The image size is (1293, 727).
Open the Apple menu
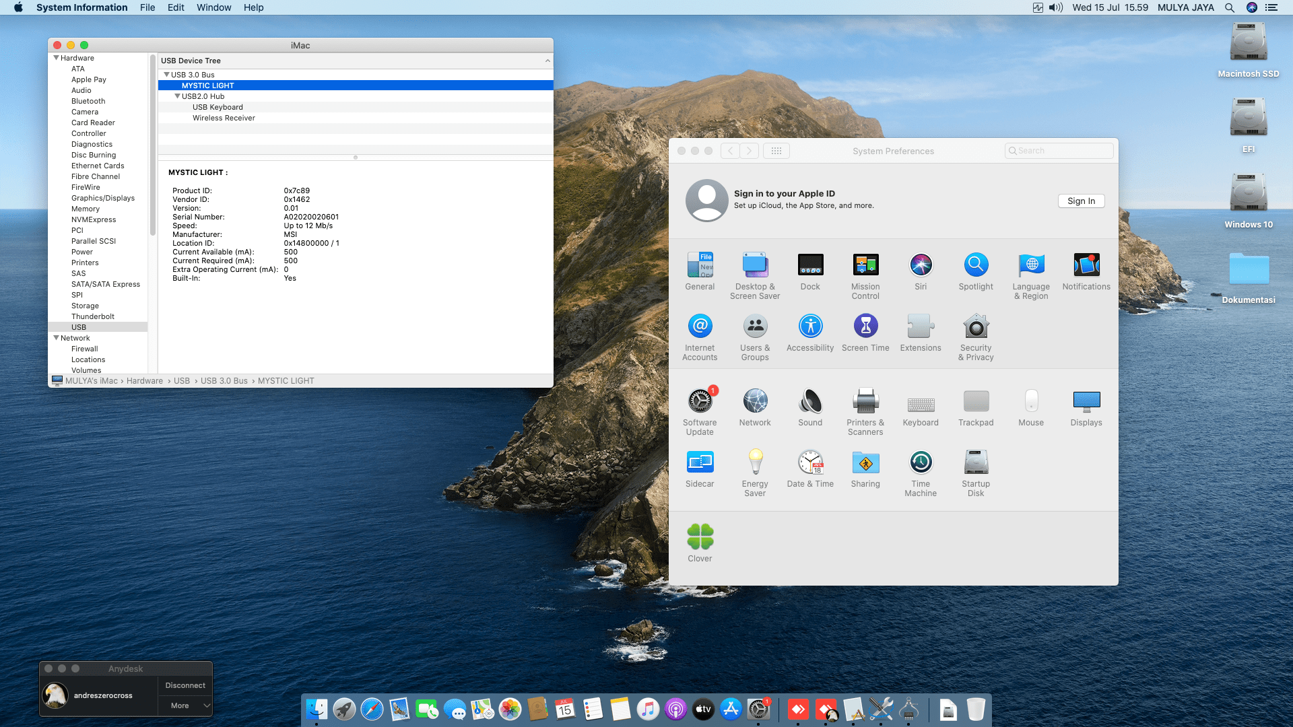click(x=18, y=7)
